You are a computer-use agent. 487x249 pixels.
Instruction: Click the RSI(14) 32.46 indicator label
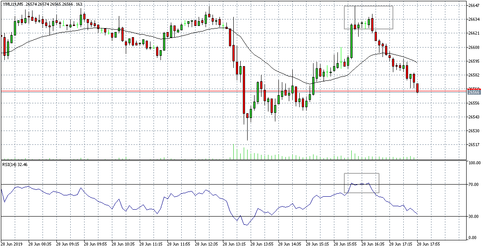[15, 164]
